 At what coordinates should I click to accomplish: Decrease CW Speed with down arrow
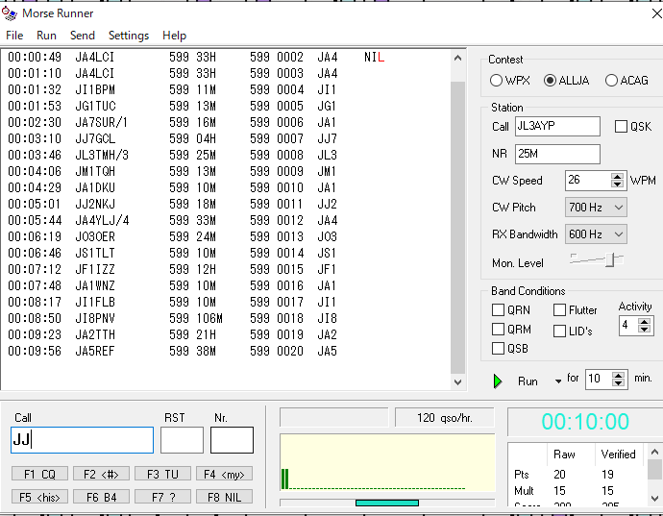pyautogui.click(x=617, y=184)
